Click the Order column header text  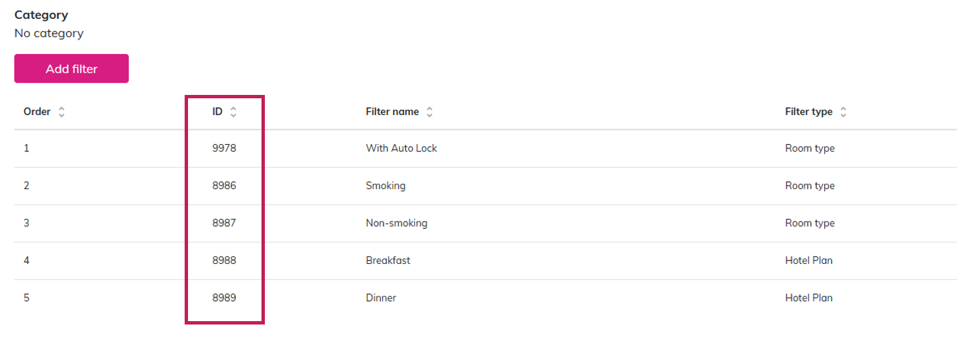pos(37,112)
